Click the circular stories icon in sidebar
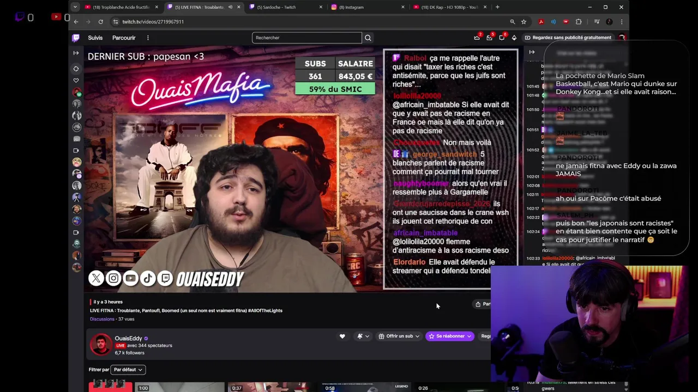Screen dimensions: 698x392 [x=76, y=69]
